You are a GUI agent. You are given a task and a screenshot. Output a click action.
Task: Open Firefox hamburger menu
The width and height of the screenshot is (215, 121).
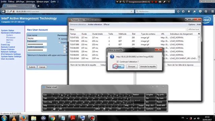212,11
